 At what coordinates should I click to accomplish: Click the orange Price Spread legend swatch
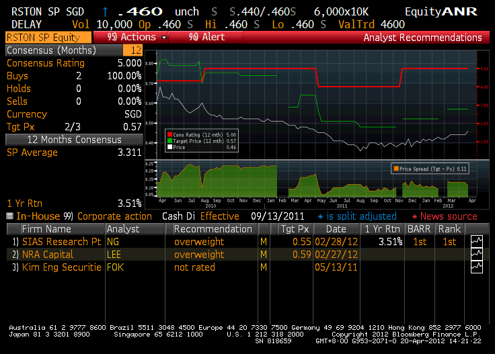[396, 169]
